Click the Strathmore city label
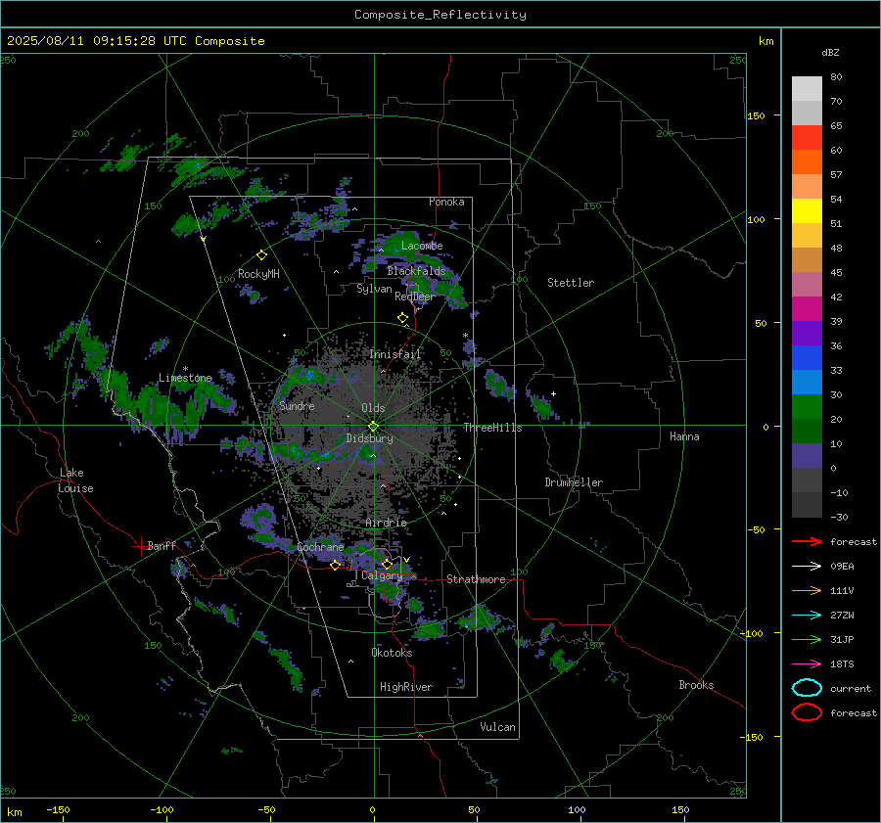Image resolution: width=881 pixels, height=823 pixels. coord(476,579)
